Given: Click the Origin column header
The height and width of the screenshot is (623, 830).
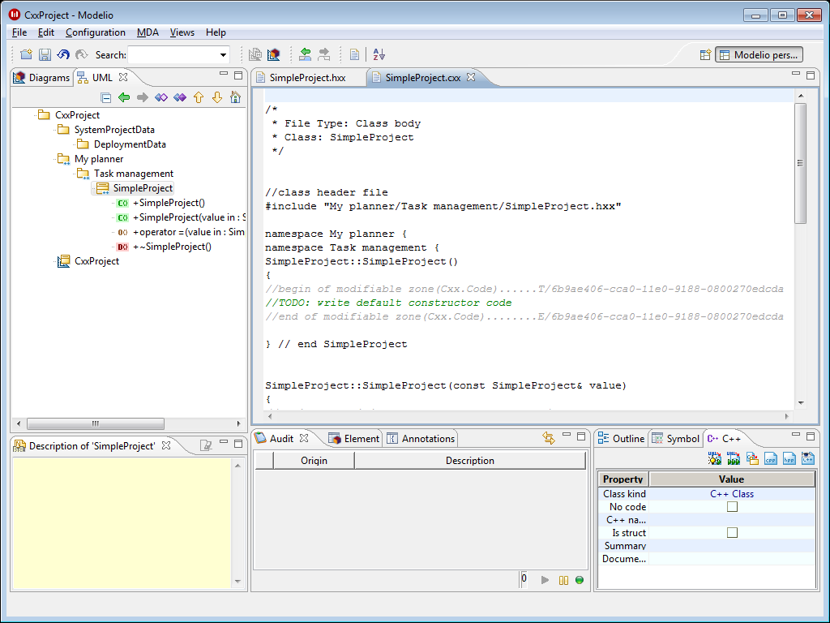Looking at the screenshot, I should point(314,461).
